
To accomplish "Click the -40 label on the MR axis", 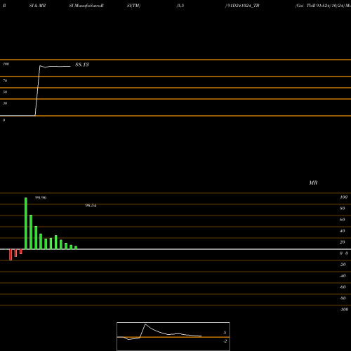I will point(343,276).
